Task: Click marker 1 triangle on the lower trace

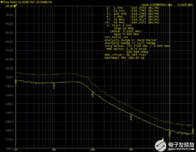Action: (16, 82)
